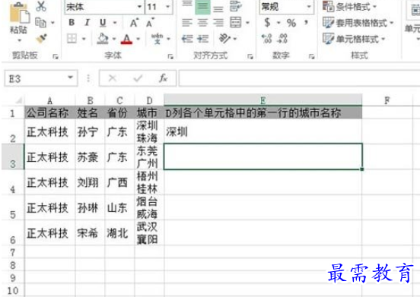Click cell containing 刘翔
The width and height of the screenshot is (420, 297).
pos(91,182)
